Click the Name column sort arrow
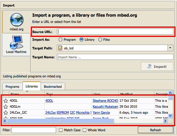 pyautogui.click(x=27, y=91)
